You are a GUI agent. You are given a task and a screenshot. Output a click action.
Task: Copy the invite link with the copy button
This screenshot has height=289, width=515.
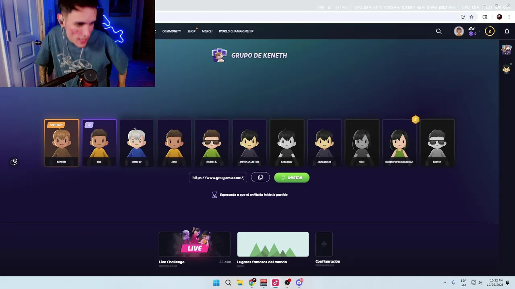(260, 177)
